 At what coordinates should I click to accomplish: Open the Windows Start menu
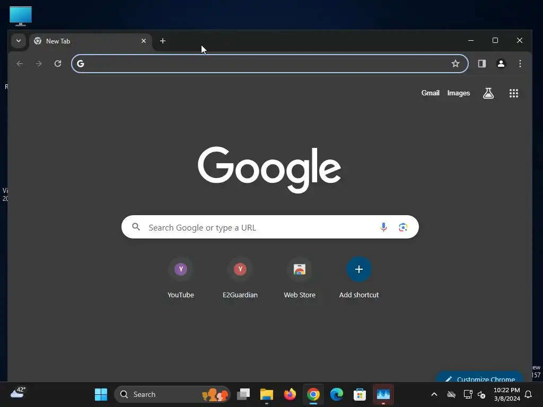[101, 394]
